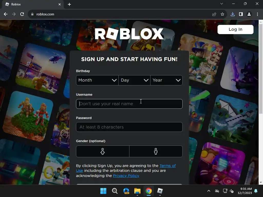
Task: Click the padlock site info icon
Action: tap(32, 14)
